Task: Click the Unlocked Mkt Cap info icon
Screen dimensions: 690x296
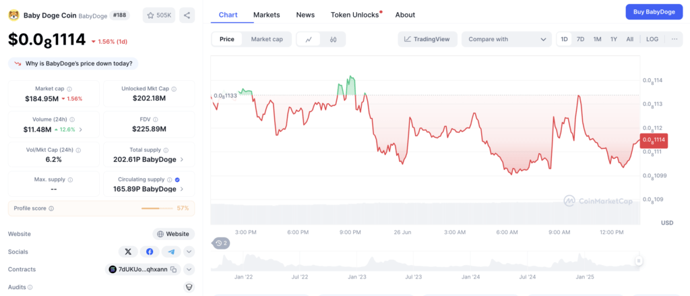Action: click(x=175, y=88)
